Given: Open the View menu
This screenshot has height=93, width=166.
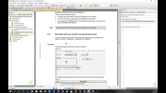Looking at the screenshot, I should pos(18,3).
